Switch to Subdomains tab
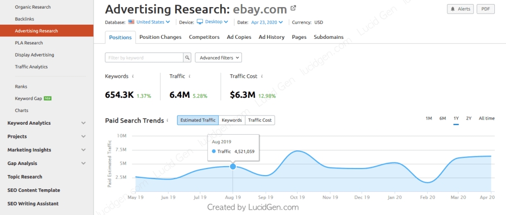 pyautogui.click(x=328, y=37)
